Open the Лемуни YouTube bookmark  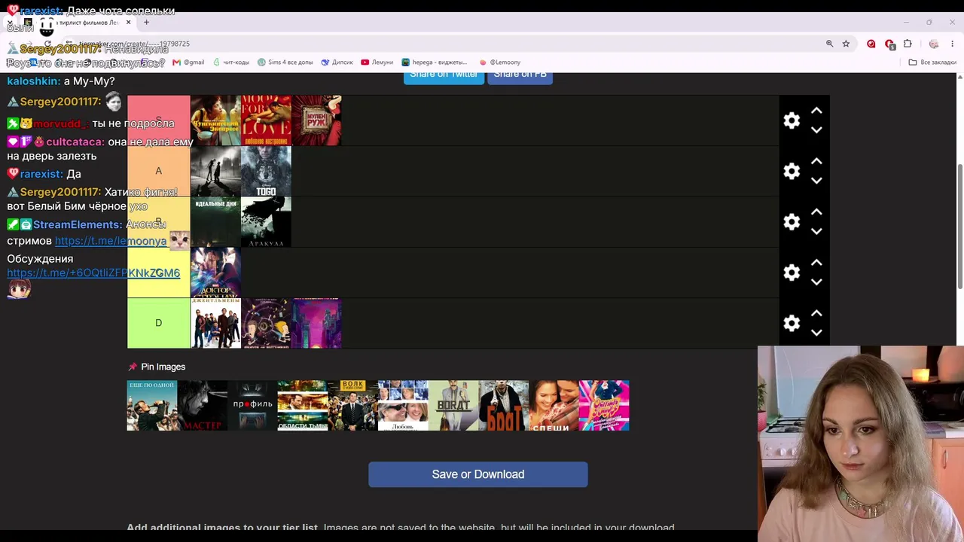[377, 62]
